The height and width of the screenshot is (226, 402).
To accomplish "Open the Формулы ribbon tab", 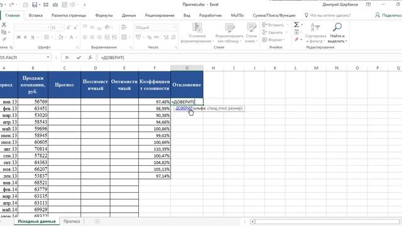I will (x=104, y=15).
